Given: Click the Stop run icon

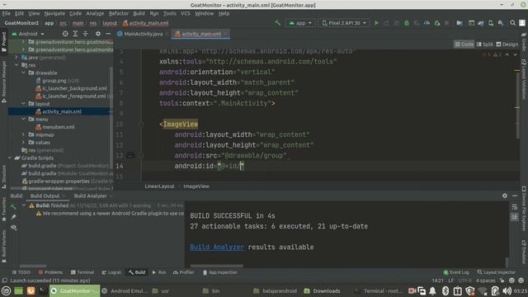Looking at the screenshot, I should [447, 23].
